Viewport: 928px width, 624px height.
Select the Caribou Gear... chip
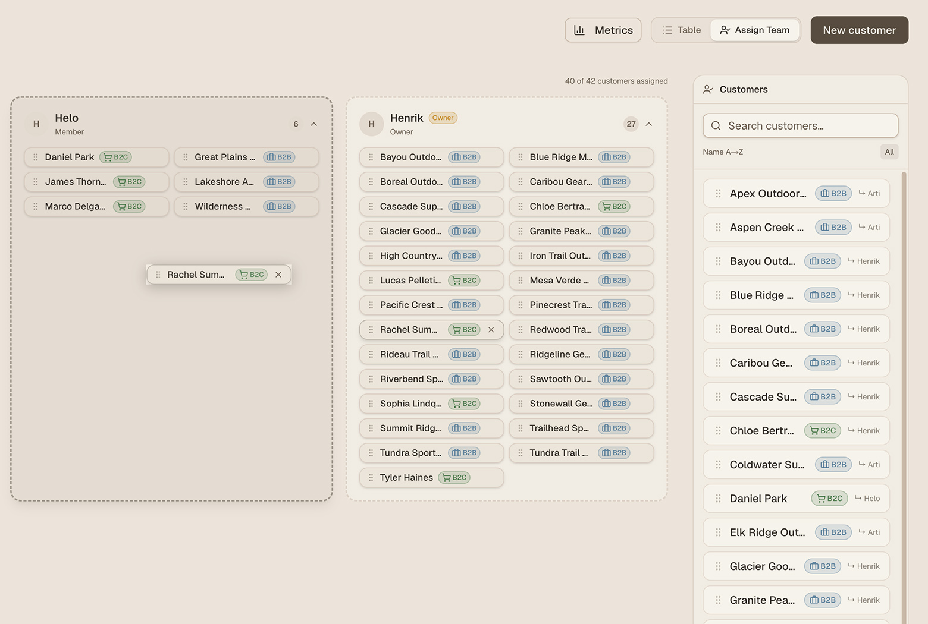point(581,182)
